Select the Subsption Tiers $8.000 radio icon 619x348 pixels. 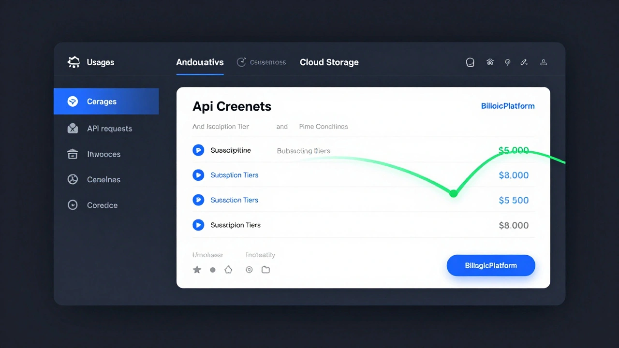click(x=198, y=175)
